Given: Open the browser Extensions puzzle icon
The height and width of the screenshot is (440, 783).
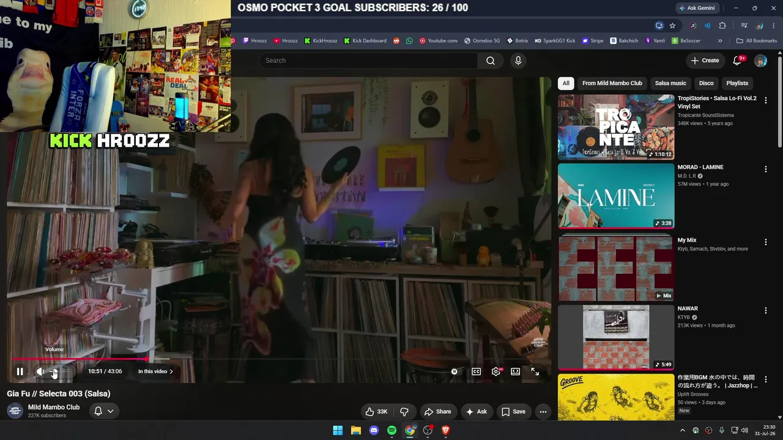Looking at the screenshot, I should (722, 26).
